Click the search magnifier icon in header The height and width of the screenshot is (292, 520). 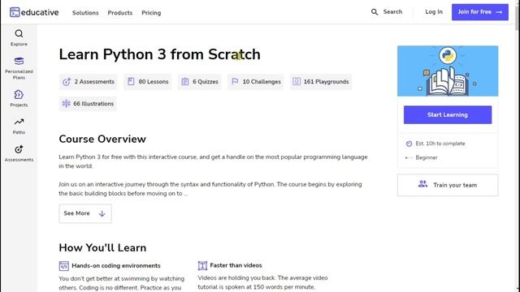[x=375, y=12]
